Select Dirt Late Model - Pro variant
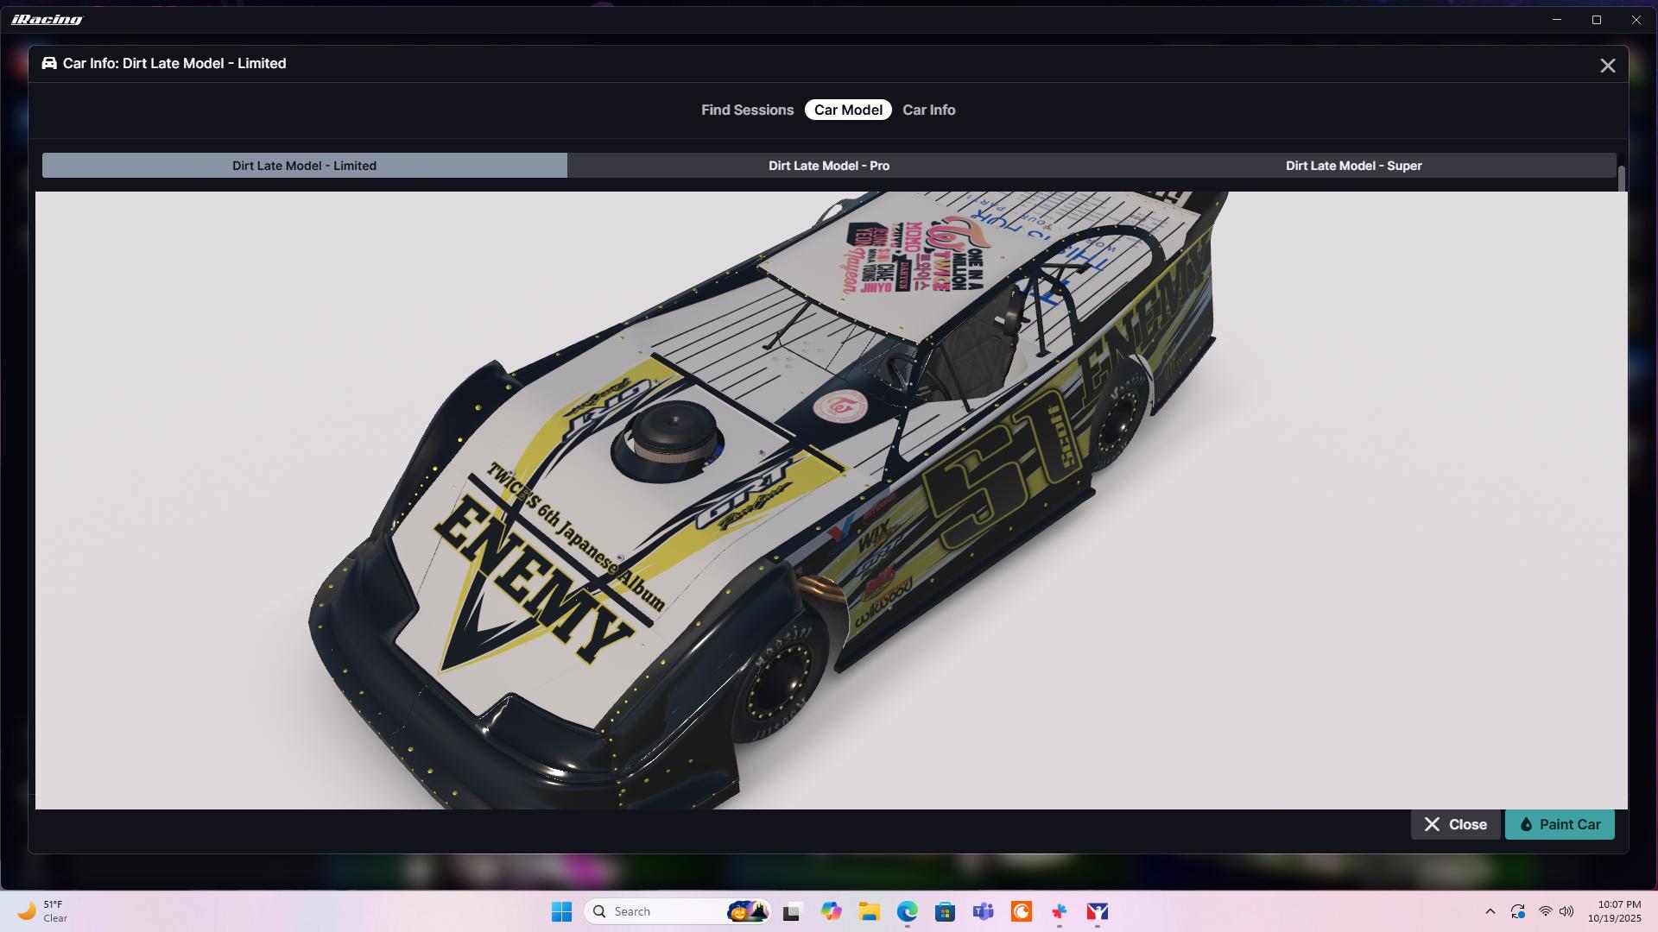The image size is (1658, 932). tap(828, 166)
